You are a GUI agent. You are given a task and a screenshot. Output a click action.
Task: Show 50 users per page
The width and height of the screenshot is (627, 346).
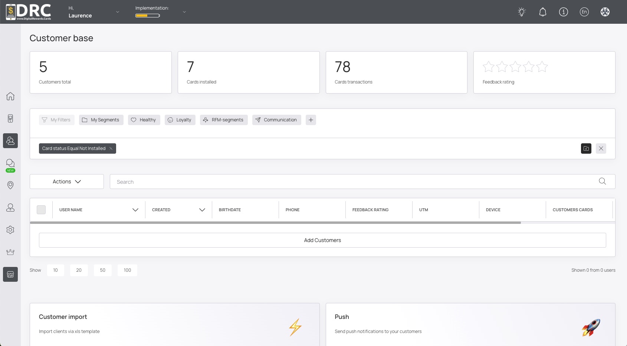(x=103, y=270)
